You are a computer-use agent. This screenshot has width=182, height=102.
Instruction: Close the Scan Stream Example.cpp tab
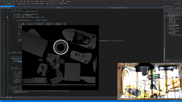[x=13, y=6]
